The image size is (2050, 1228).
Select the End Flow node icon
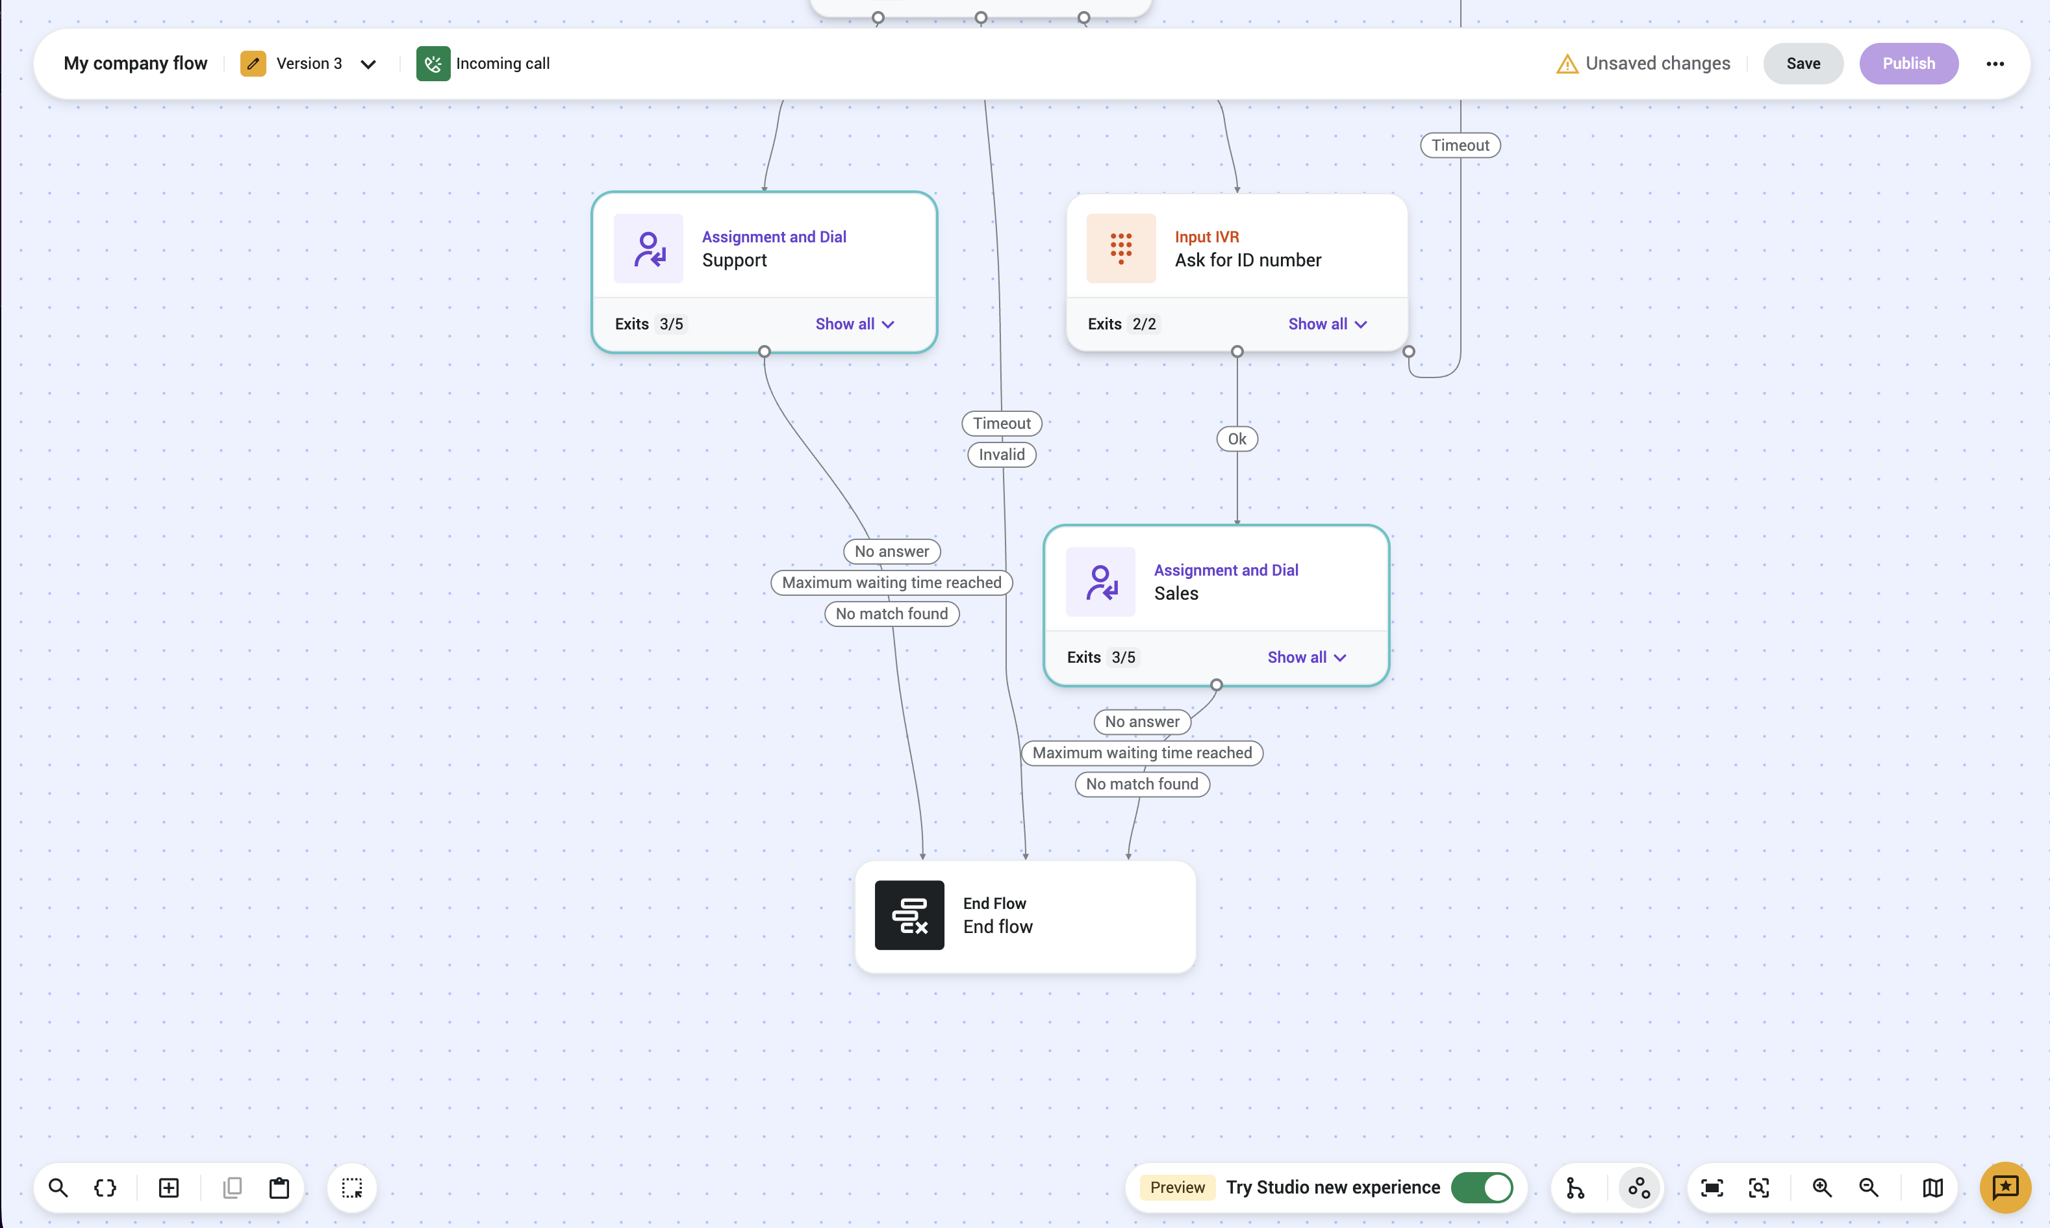tap(909, 915)
